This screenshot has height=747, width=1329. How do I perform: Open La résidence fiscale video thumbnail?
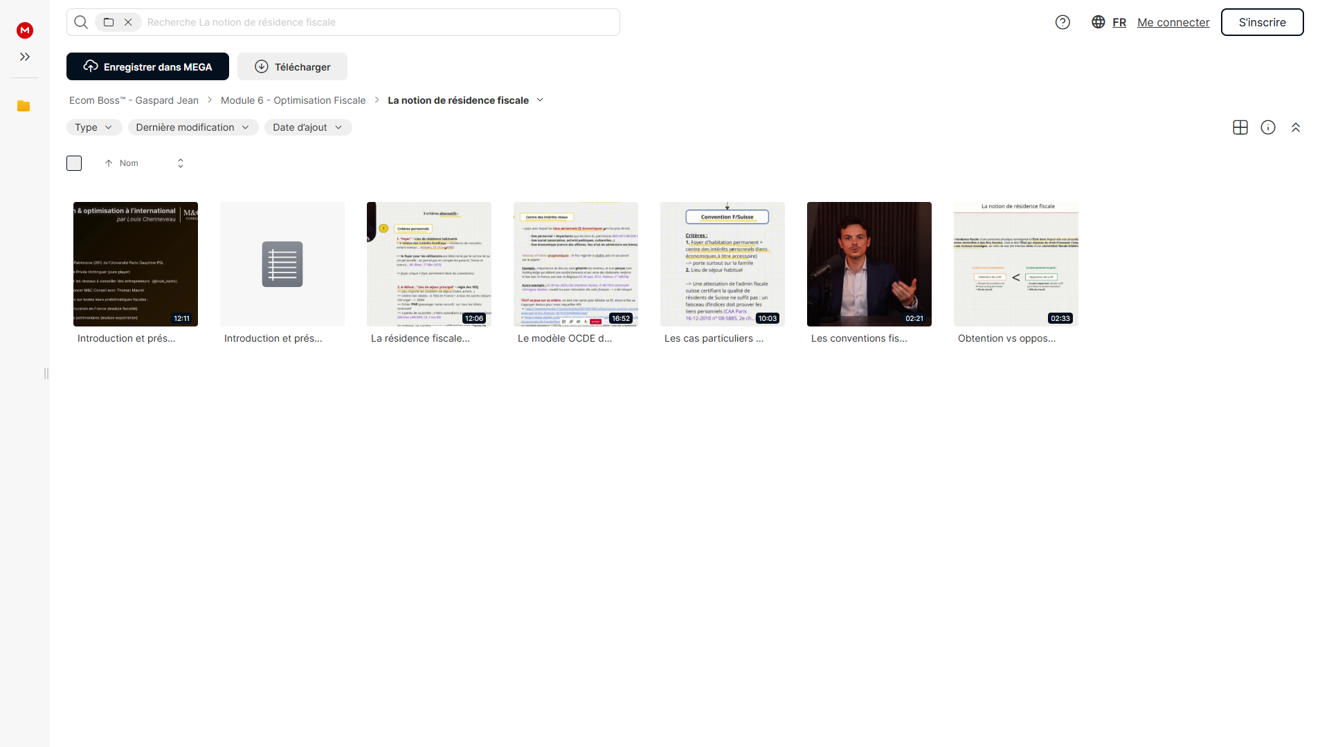pyautogui.click(x=429, y=264)
